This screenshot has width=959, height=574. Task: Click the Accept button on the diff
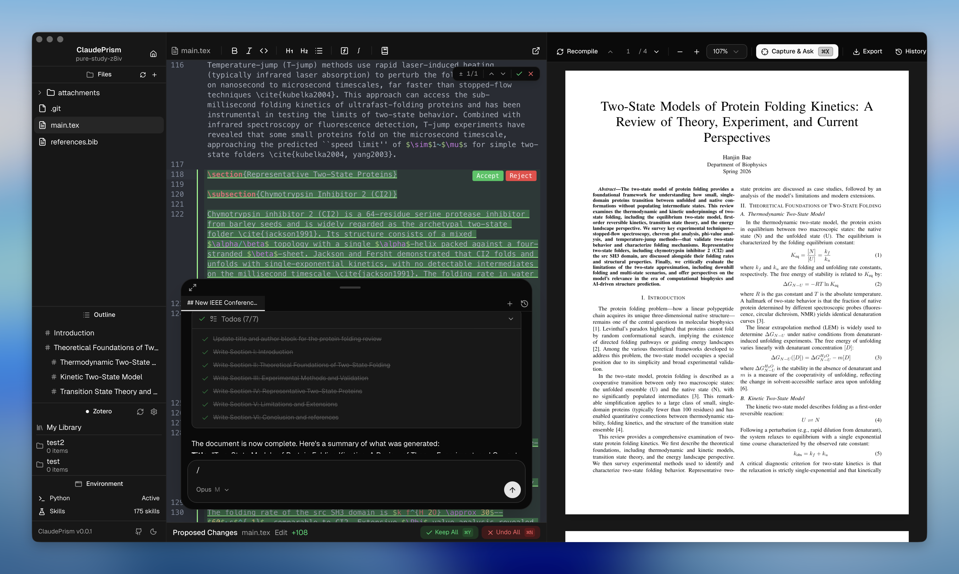pyautogui.click(x=487, y=176)
